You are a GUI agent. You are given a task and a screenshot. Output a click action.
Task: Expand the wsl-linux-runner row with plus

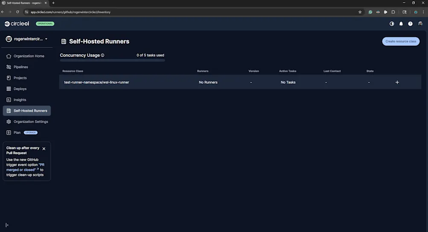click(x=397, y=82)
